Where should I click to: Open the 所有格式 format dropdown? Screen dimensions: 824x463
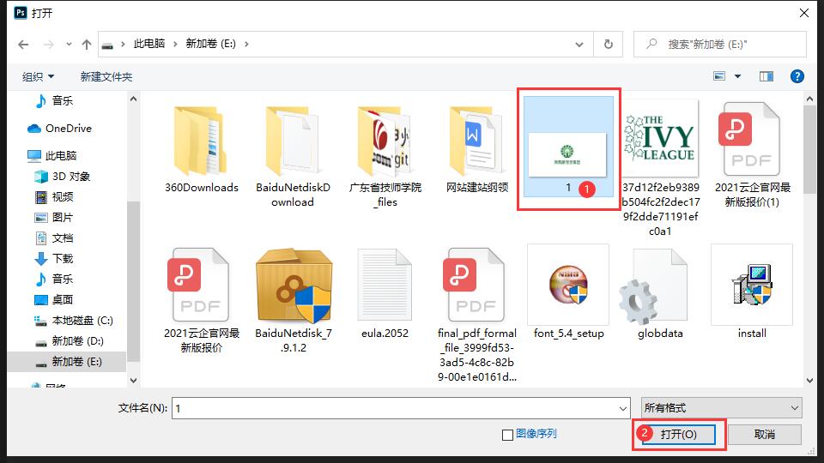pos(721,408)
